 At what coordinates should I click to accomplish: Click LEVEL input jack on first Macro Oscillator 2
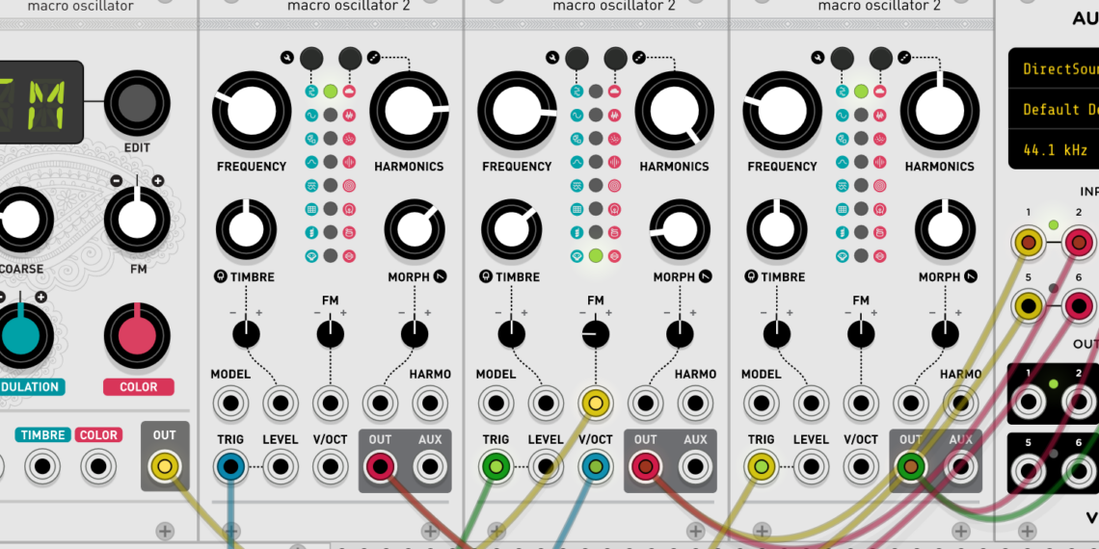[281, 467]
